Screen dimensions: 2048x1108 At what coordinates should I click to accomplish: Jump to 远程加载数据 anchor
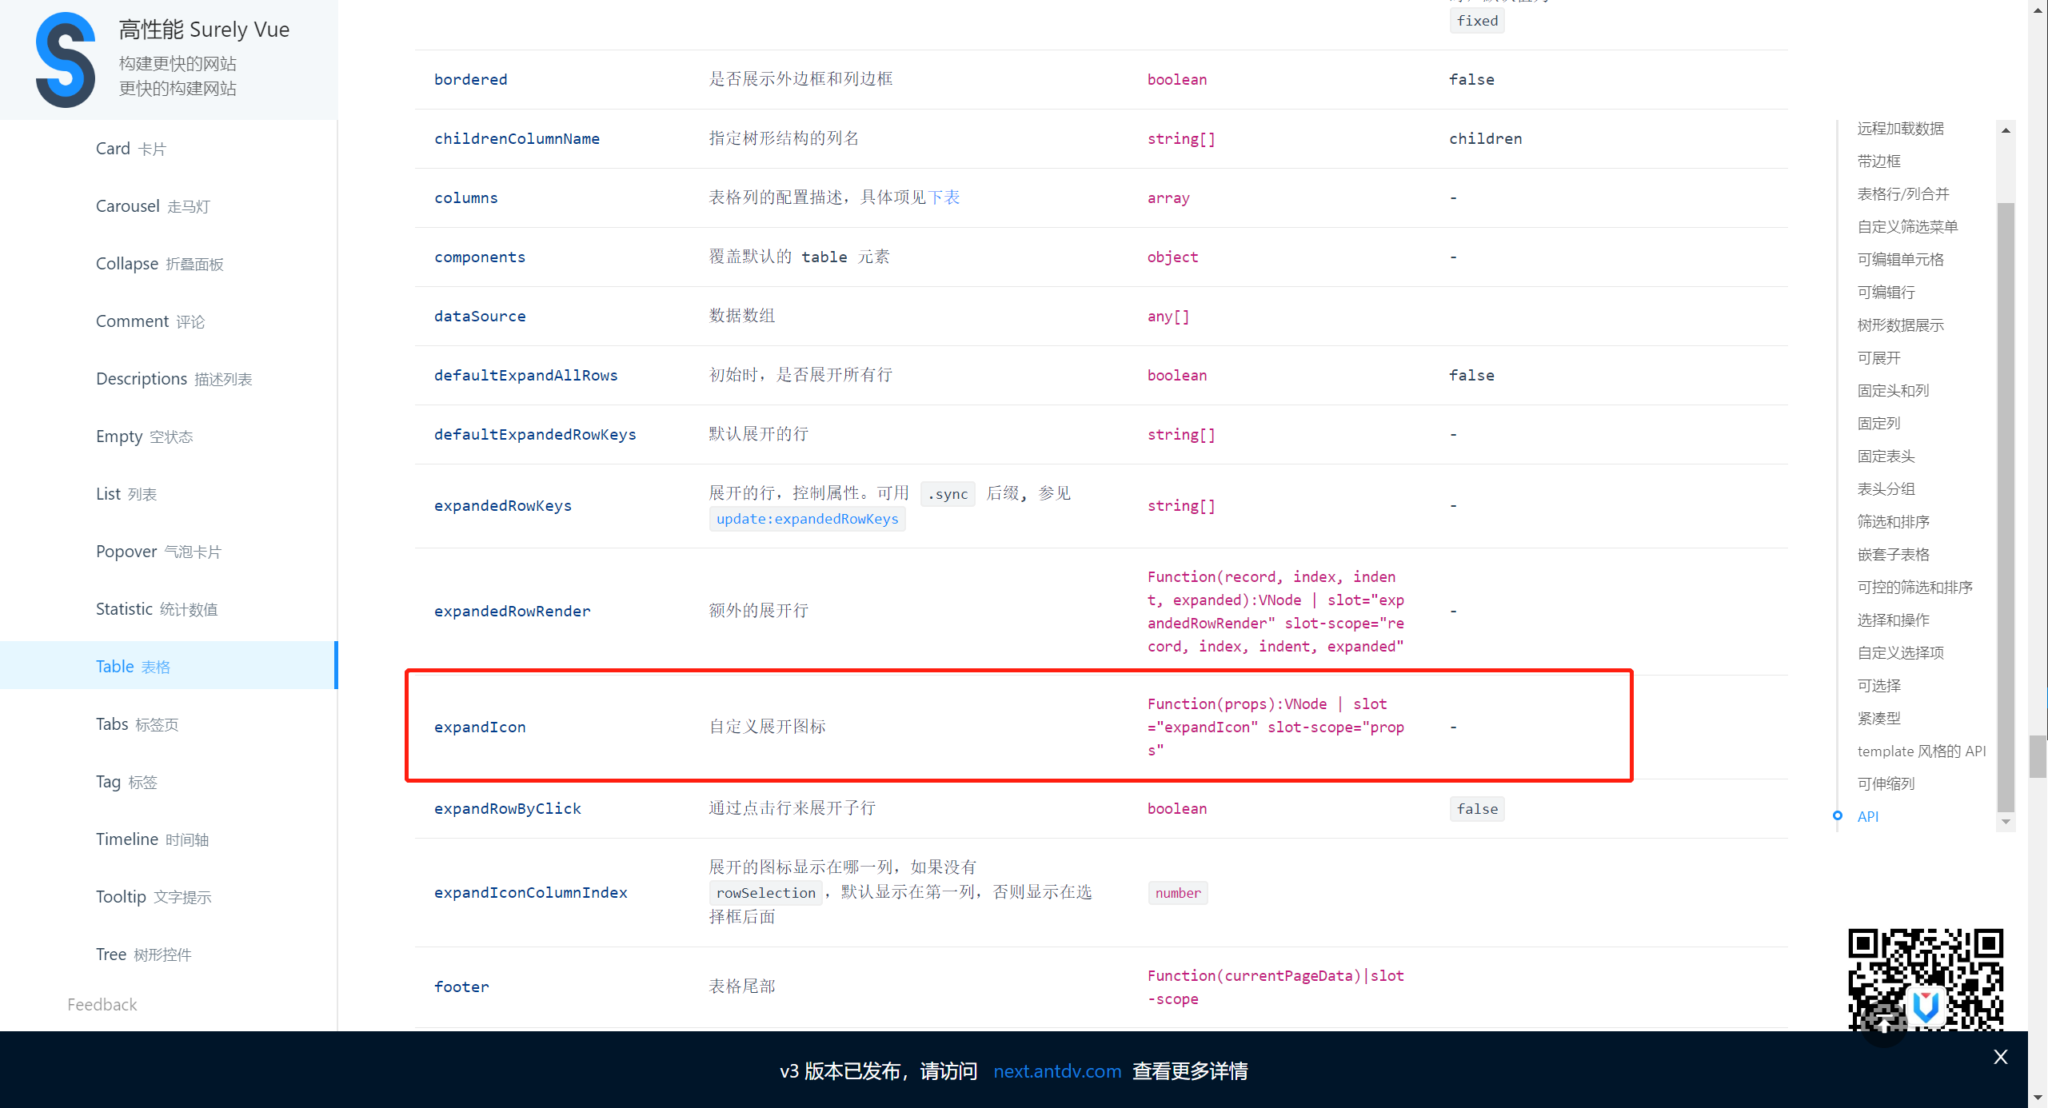[1900, 129]
